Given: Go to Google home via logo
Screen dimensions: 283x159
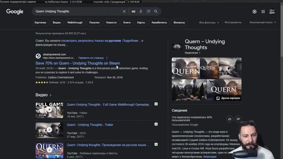Looking at the screenshot, I should pos(15,11).
